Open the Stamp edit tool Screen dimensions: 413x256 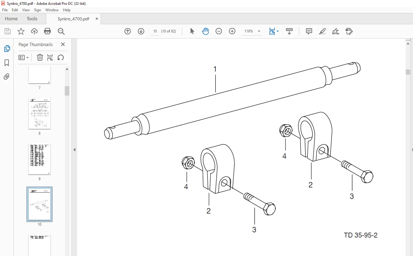[x=349, y=31]
